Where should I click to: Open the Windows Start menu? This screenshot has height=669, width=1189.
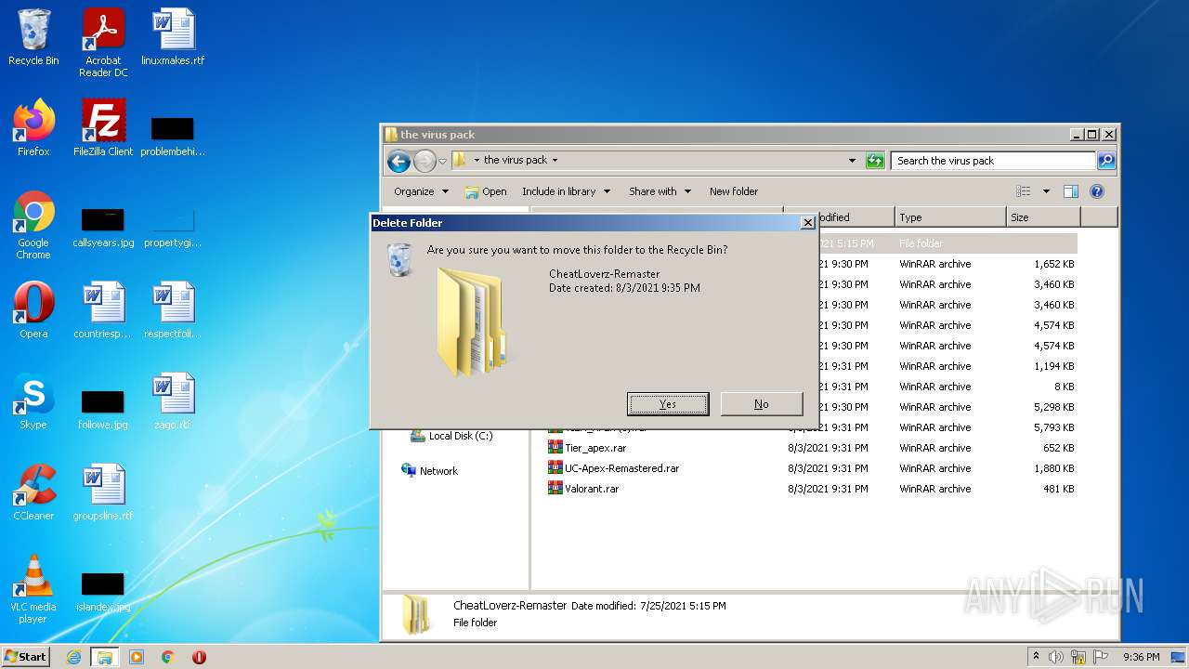pyautogui.click(x=25, y=657)
